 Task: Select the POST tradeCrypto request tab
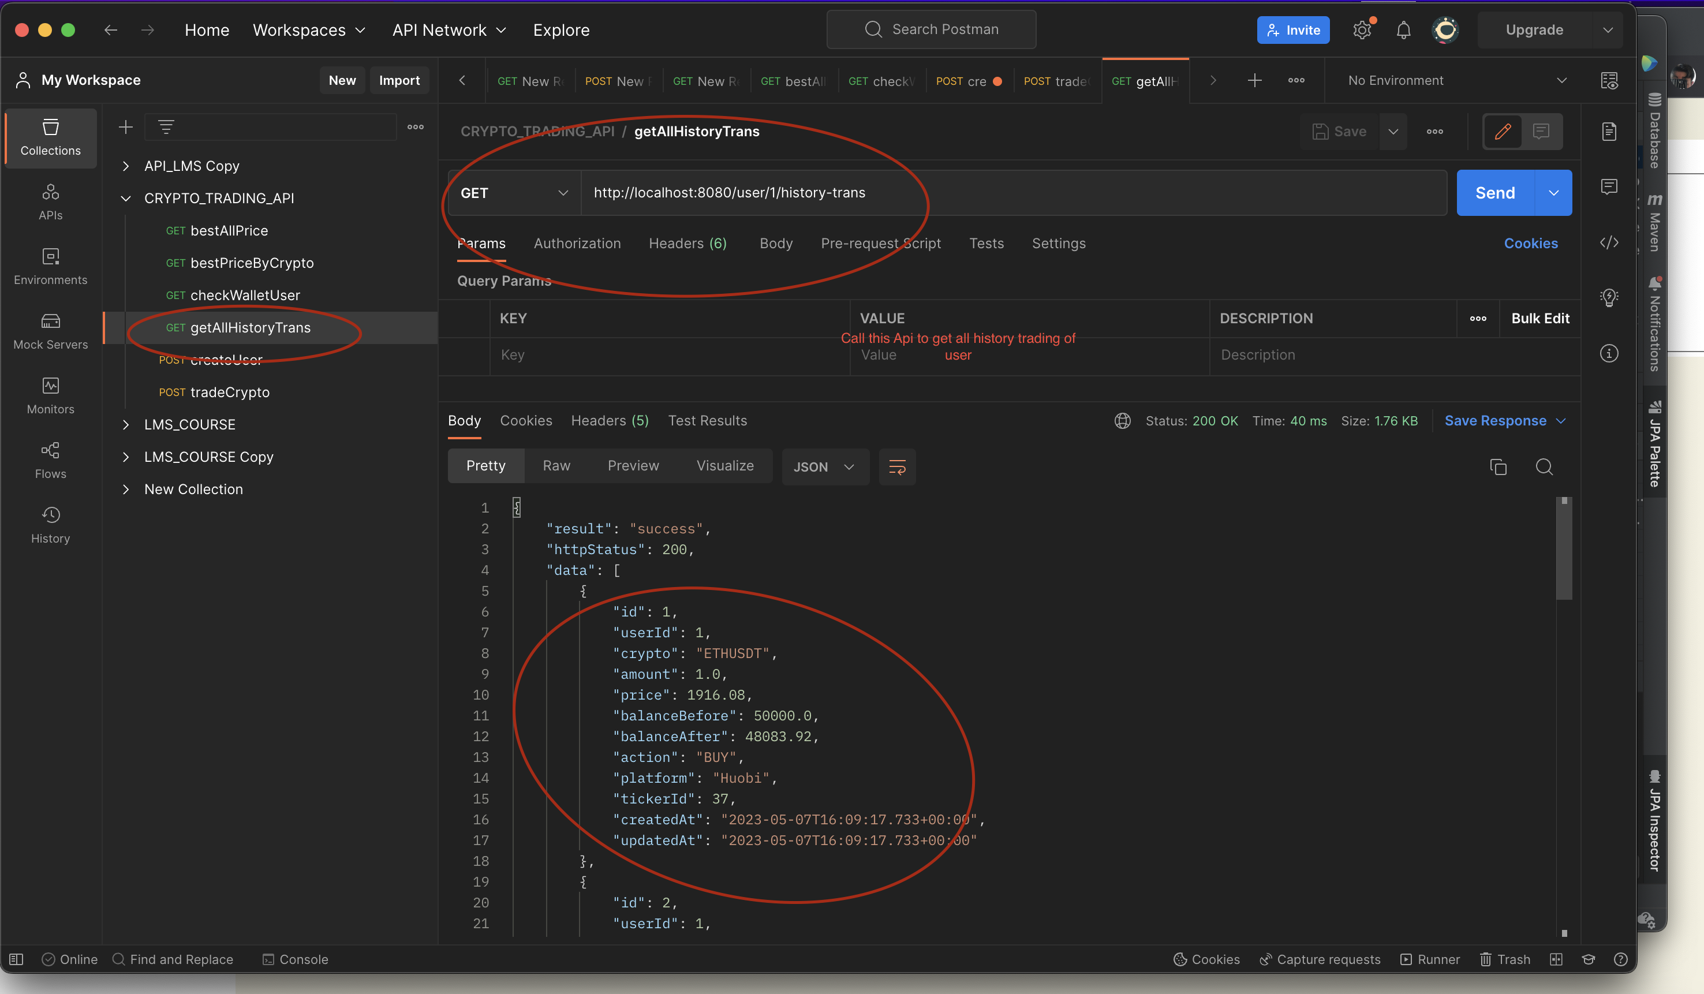pyautogui.click(x=1057, y=81)
